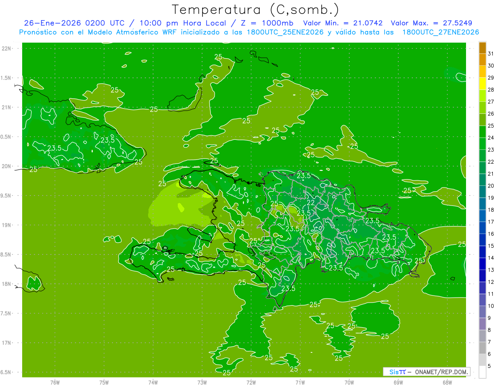Screen dimensions: 502x388
Task: Click the "1800UTC_27ENE2026" valid-until time
Action: click(x=441, y=32)
